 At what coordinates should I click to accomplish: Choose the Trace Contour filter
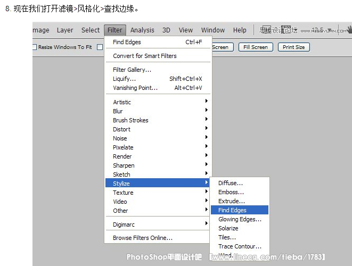pyautogui.click(x=240, y=246)
